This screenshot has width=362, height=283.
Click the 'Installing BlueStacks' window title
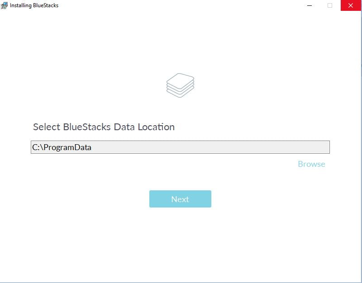coord(34,5)
